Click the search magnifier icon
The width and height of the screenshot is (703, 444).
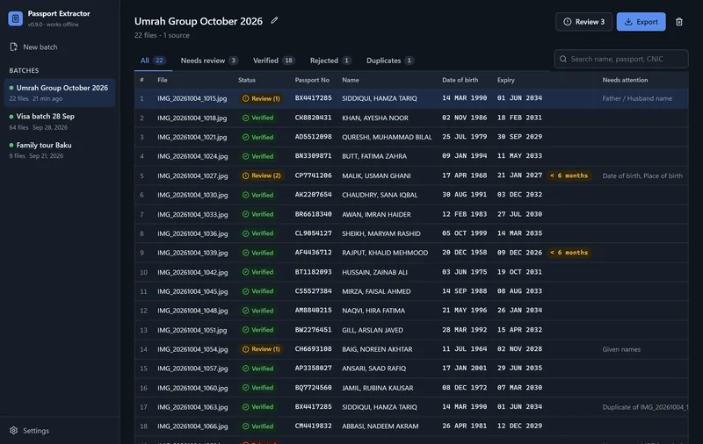tap(563, 59)
